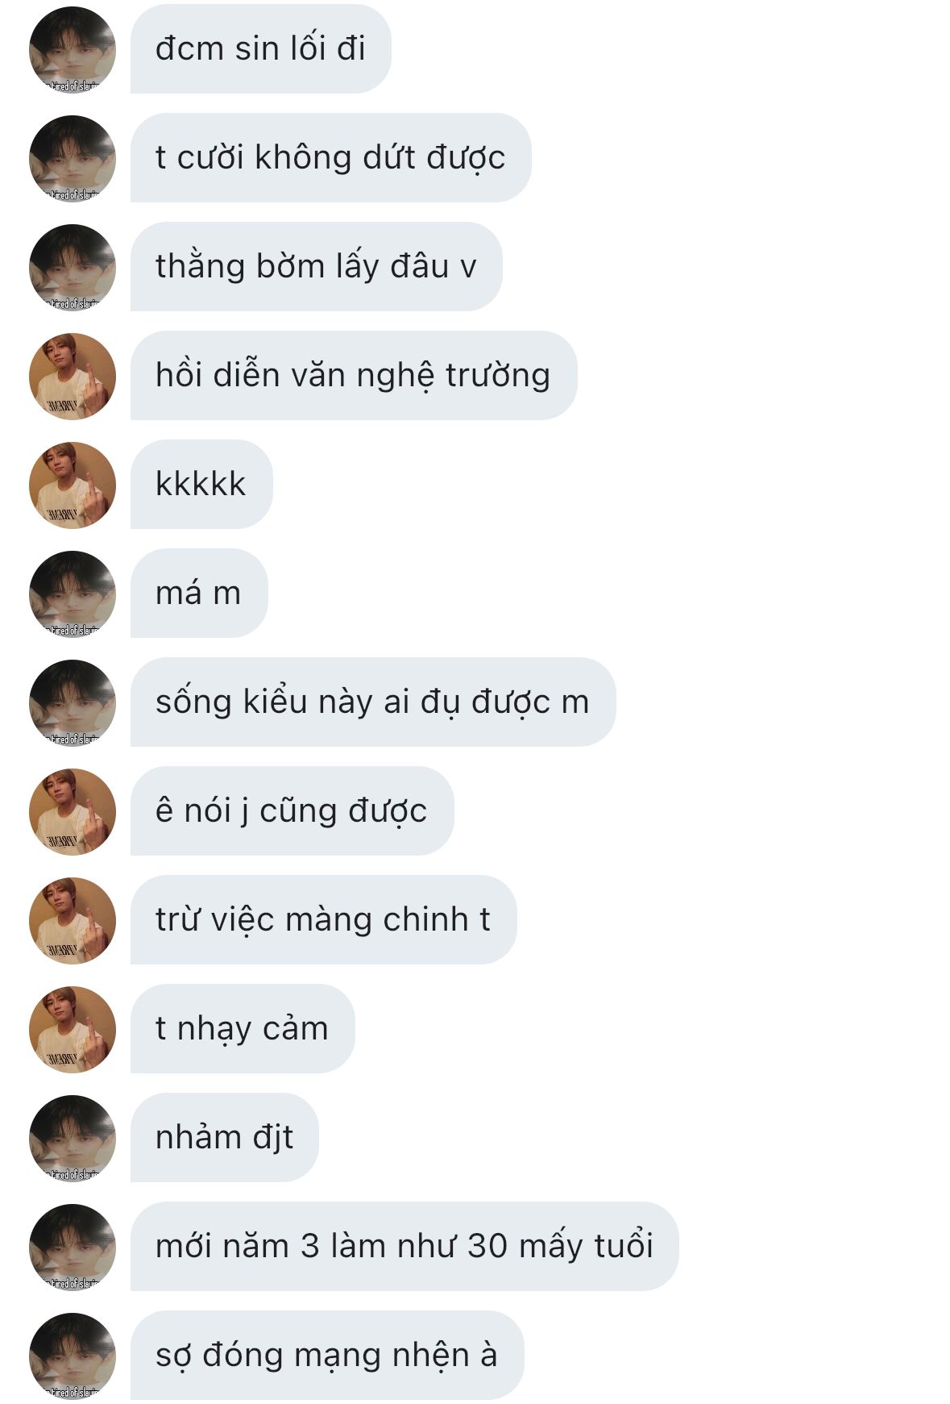Image resolution: width=950 pixels, height=1404 pixels.
Task: Tap avatar next to "má m" message
Action: pos(73,594)
